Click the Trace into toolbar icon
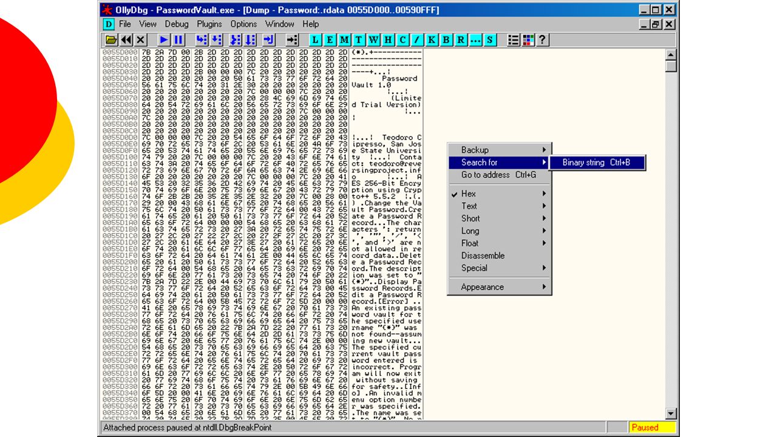 coord(236,40)
